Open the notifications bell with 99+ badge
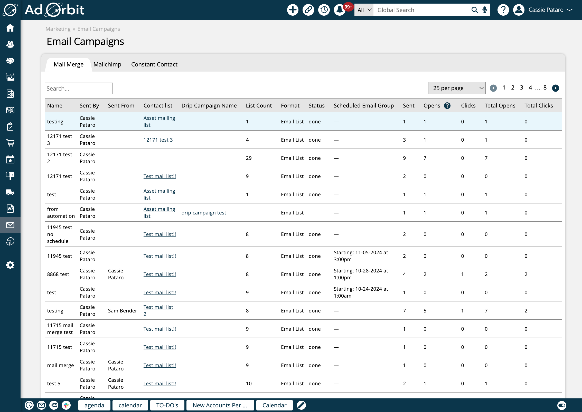The height and width of the screenshot is (412, 582). point(340,10)
